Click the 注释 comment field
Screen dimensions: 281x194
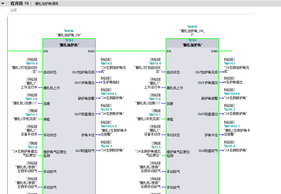(x=13, y=10)
